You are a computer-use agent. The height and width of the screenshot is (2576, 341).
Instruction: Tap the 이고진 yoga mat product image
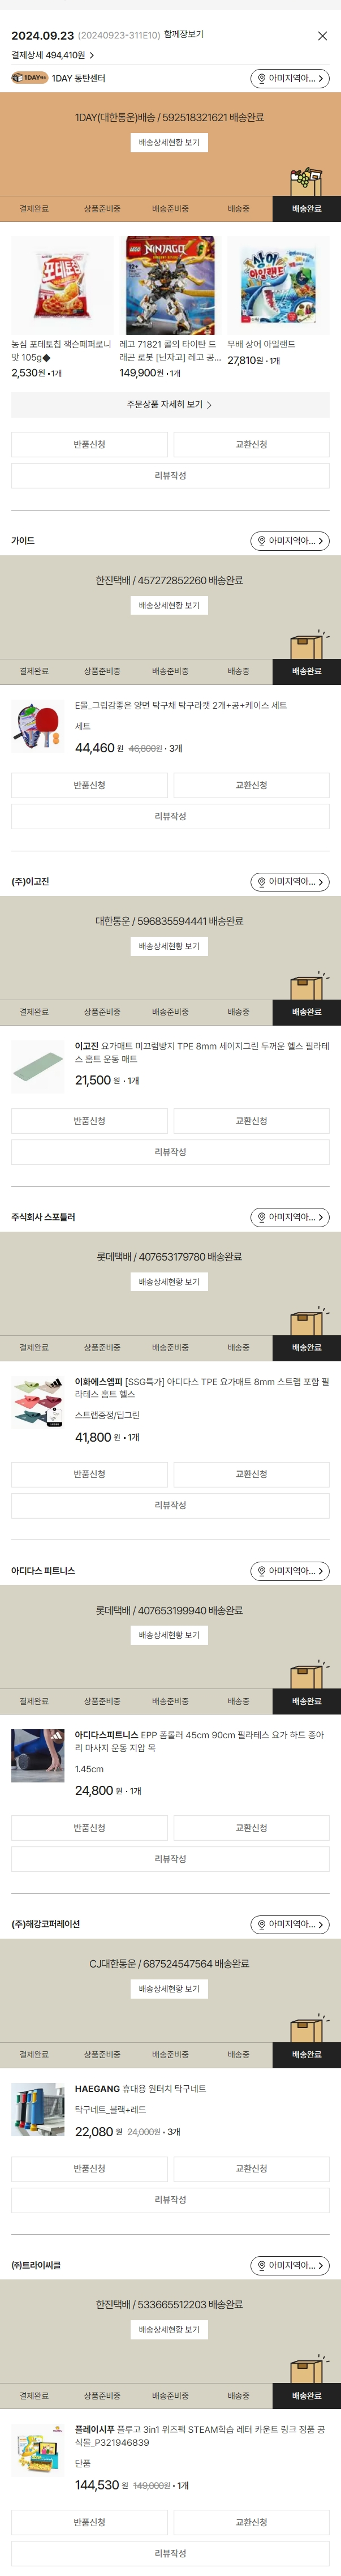coord(38,1066)
